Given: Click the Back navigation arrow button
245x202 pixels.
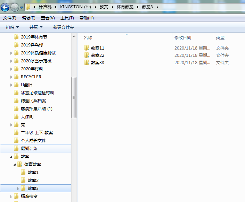Looking at the screenshot, I should tap(5, 7).
